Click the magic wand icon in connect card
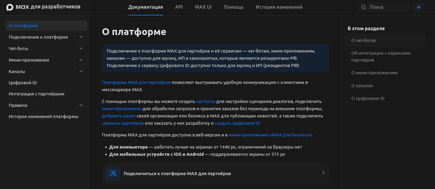435x189 pixels. (113, 173)
